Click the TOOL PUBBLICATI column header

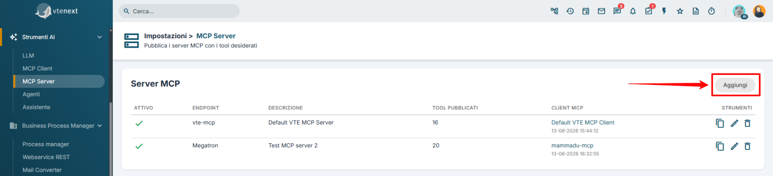point(455,108)
